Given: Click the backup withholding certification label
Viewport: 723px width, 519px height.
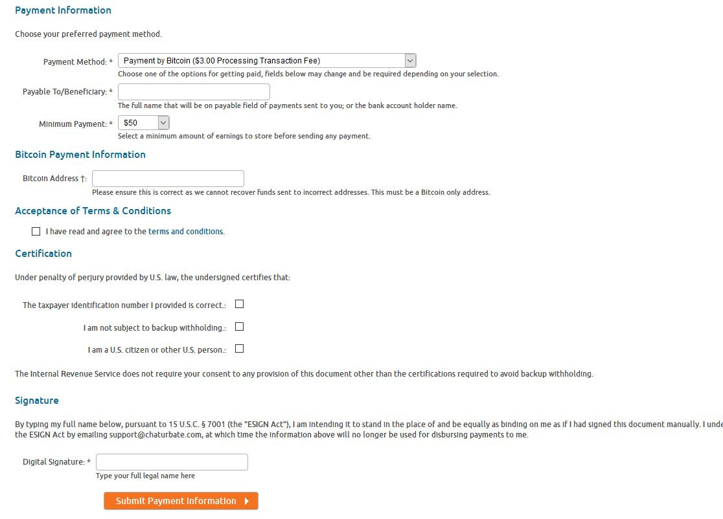Looking at the screenshot, I should pos(154,328).
